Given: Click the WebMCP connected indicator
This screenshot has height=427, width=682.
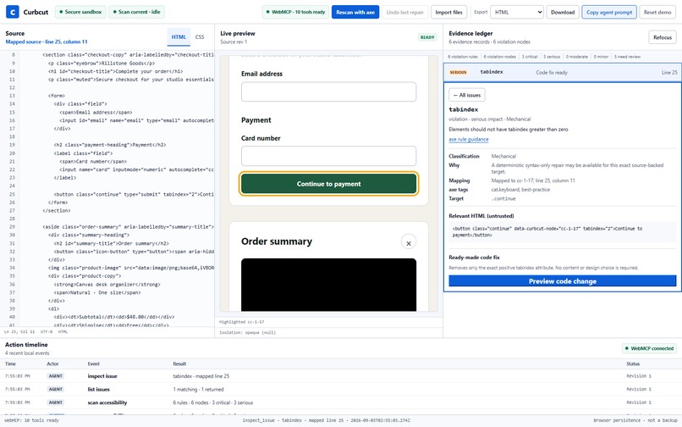Looking at the screenshot, I should (649, 348).
